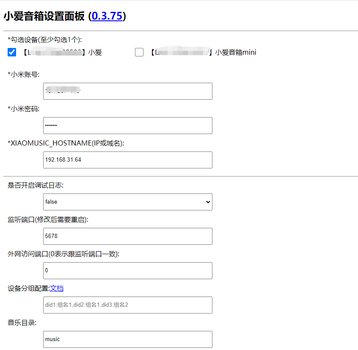
Task: Open the 0.3.75 version link
Action: [x=107, y=16]
